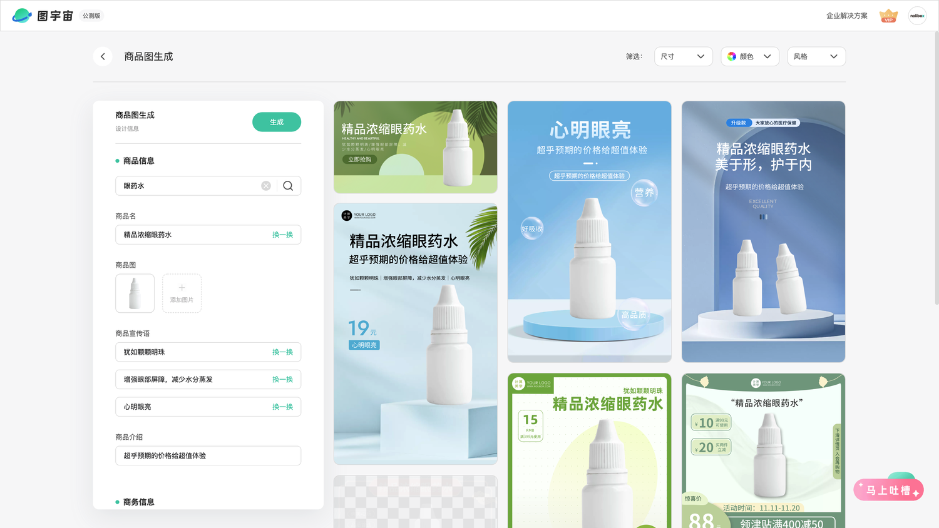Click the 商品介绍 label
The image size is (939, 528).
pyautogui.click(x=129, y=437)
